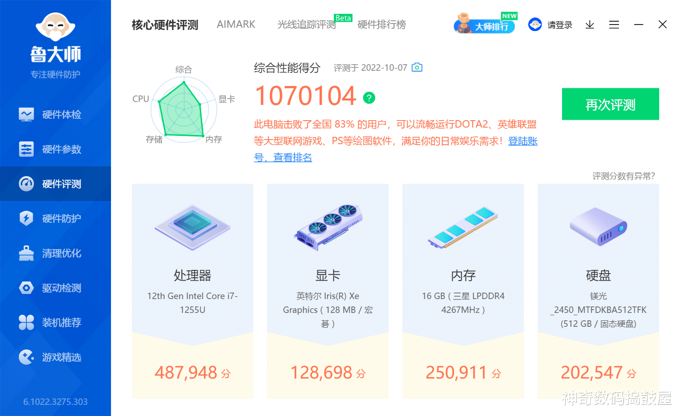Click the 硬盘 drive image
Image resolution: width=680 pixels, height=416 pixels.
[599, 226]
